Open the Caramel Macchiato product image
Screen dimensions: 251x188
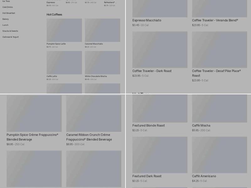[x=102, y=30]
